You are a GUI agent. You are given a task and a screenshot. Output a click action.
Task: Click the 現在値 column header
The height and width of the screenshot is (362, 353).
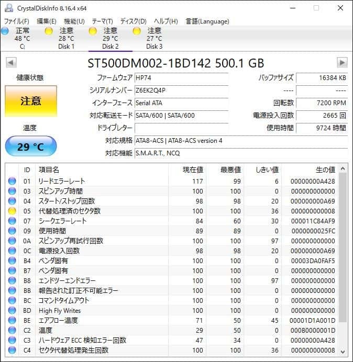point(187,169)
